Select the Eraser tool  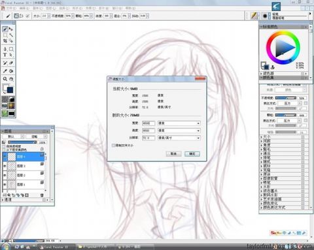coord(11,63)
